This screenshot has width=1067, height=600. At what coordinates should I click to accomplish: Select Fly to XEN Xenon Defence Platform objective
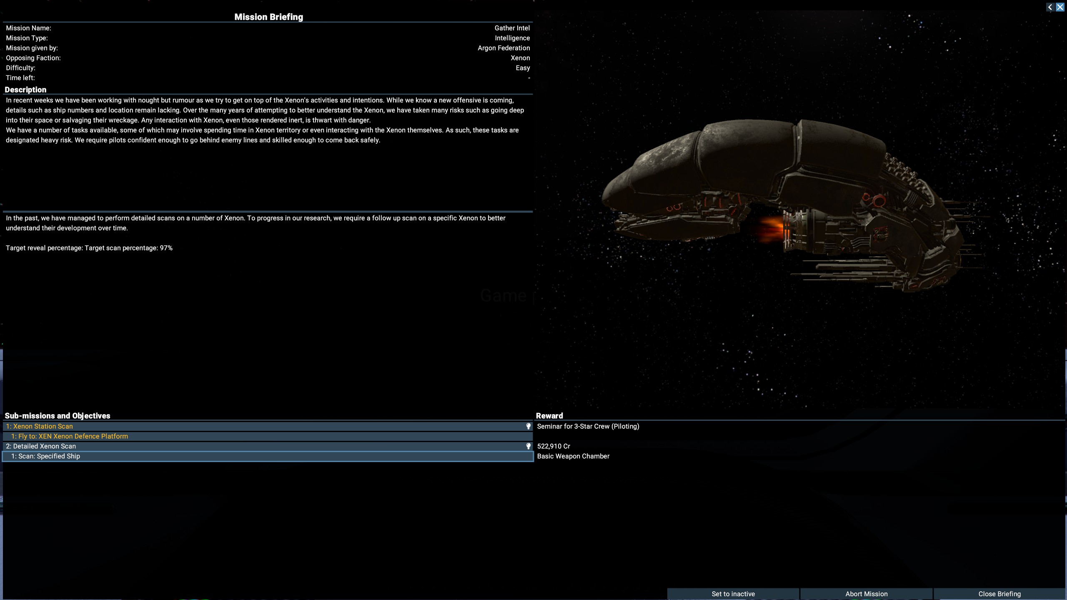click(x=70, y=436)
